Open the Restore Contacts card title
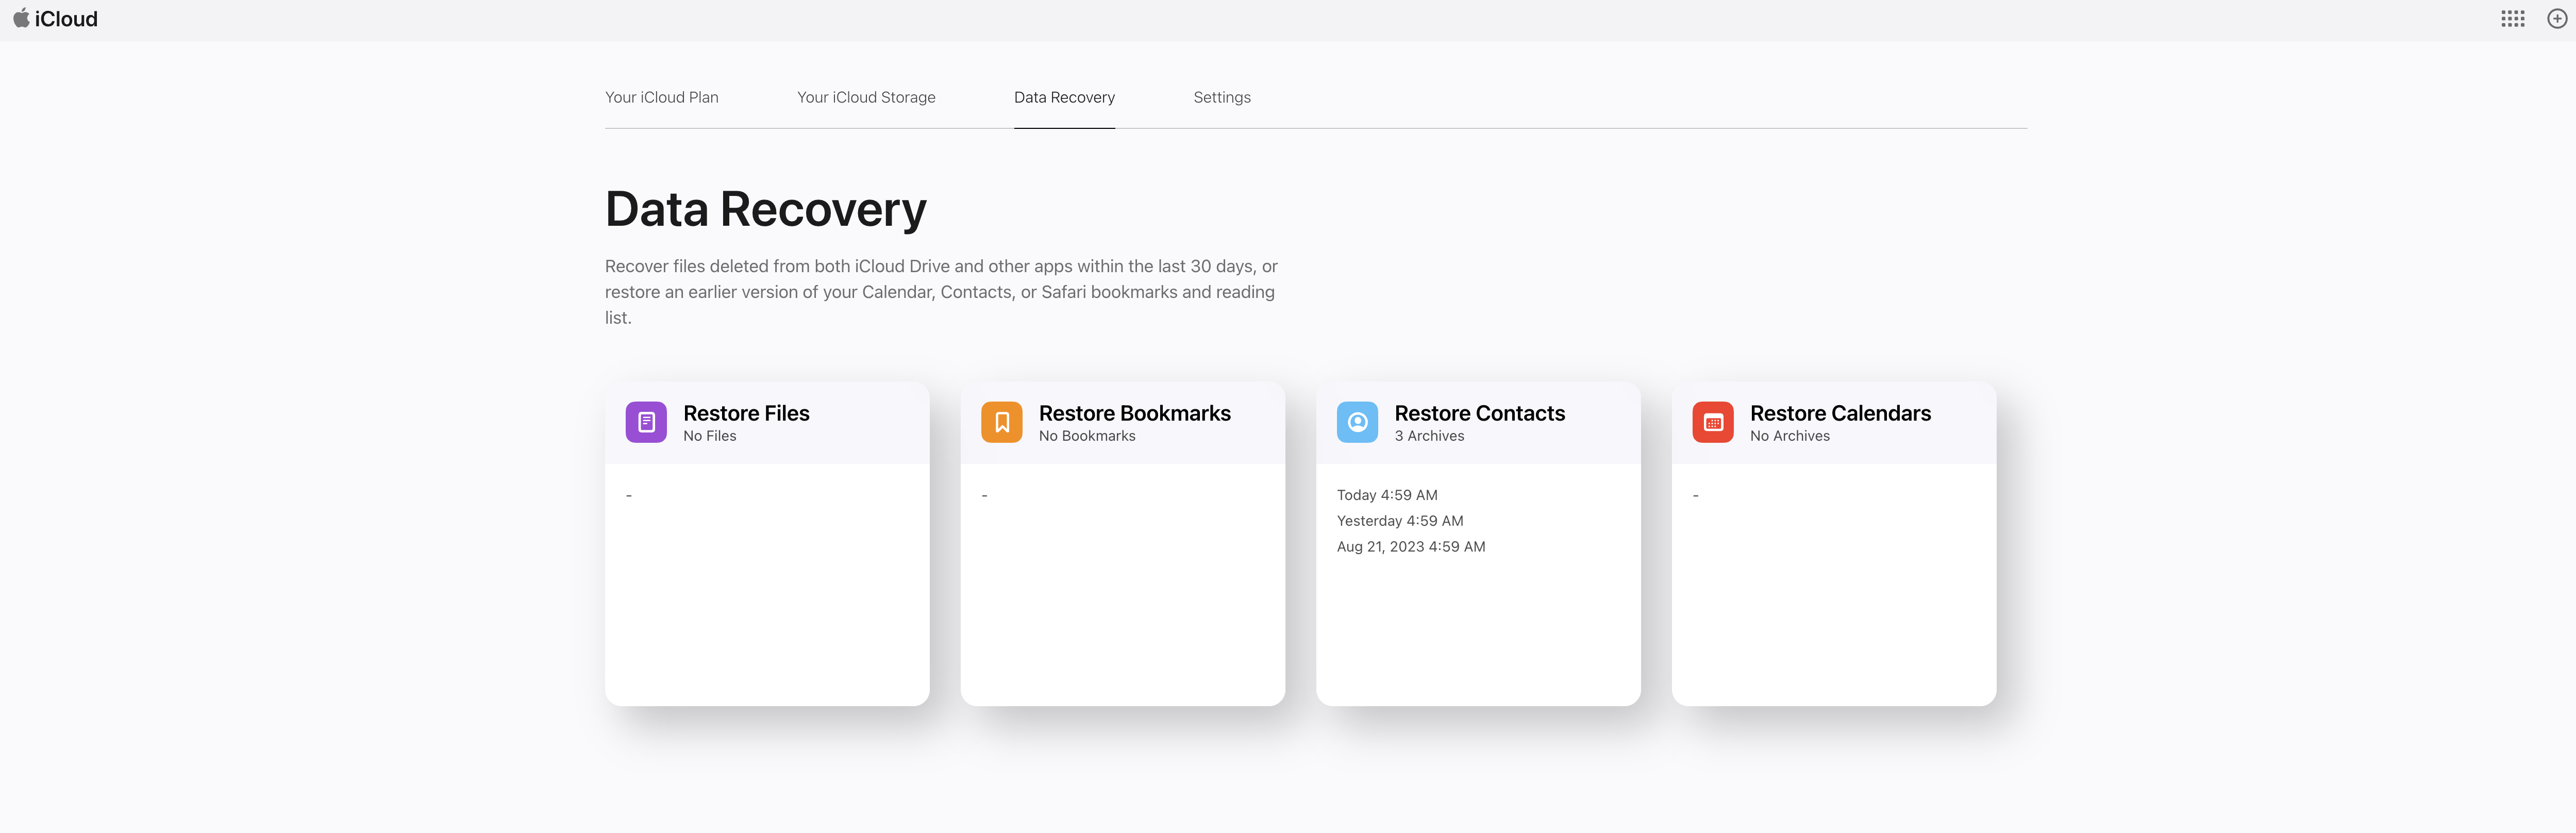 pyautogui.click(x=1479, y=413)
